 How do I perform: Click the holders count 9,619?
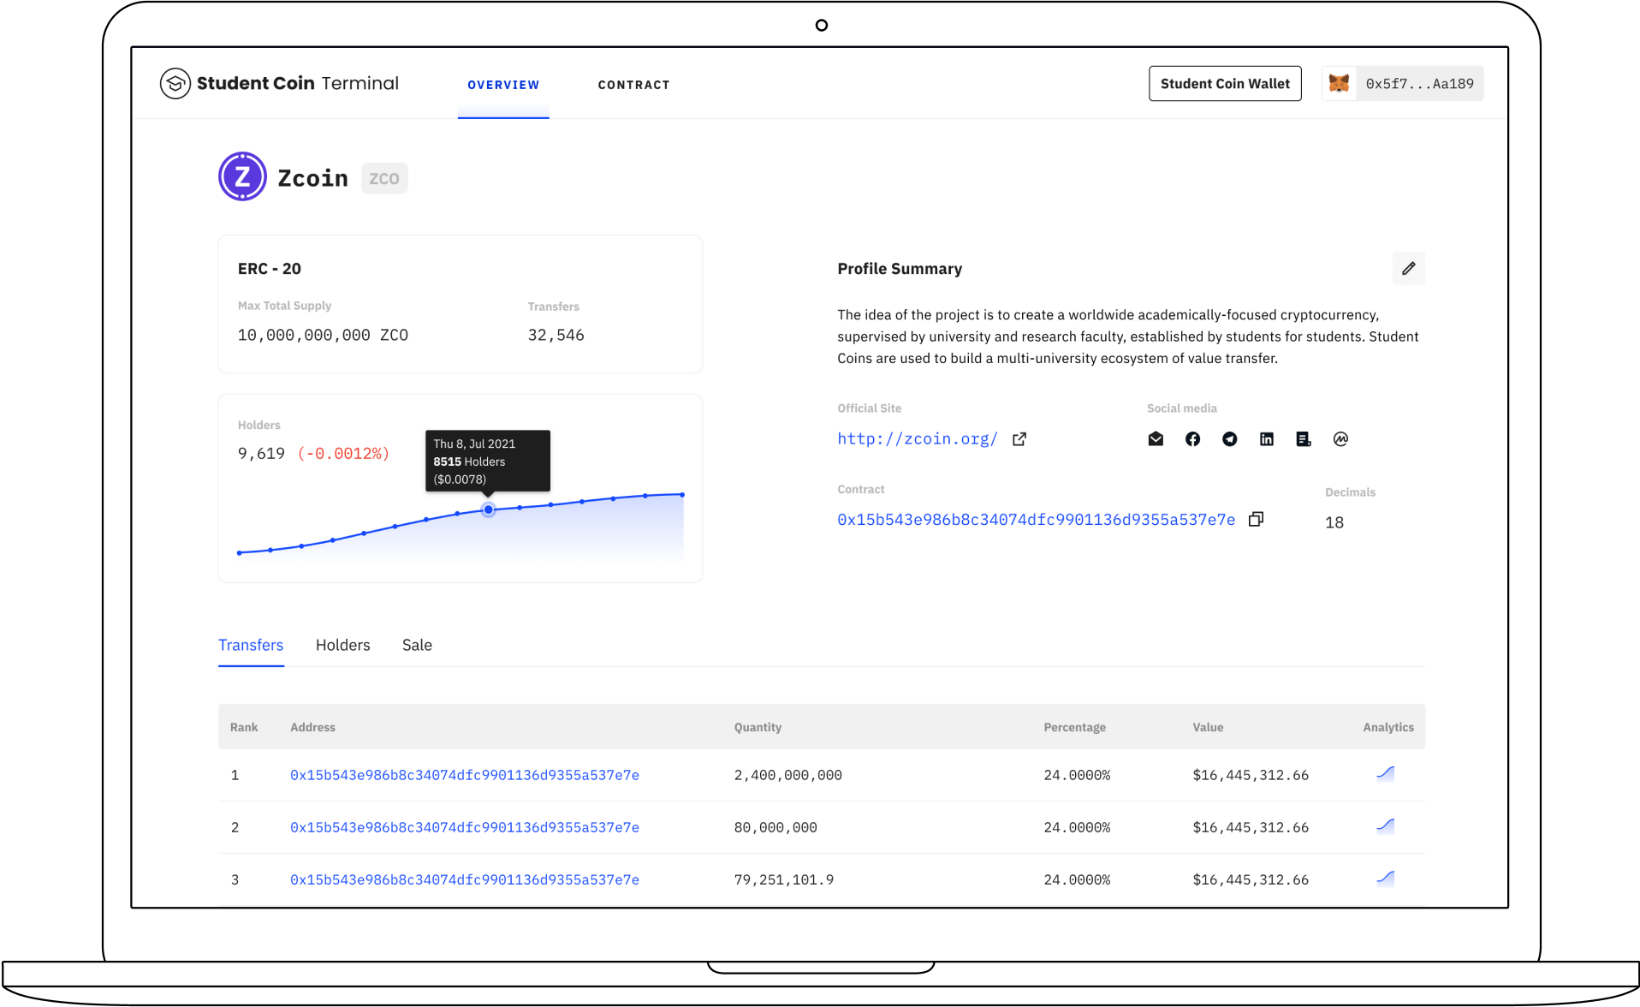[x=261, y=453]
